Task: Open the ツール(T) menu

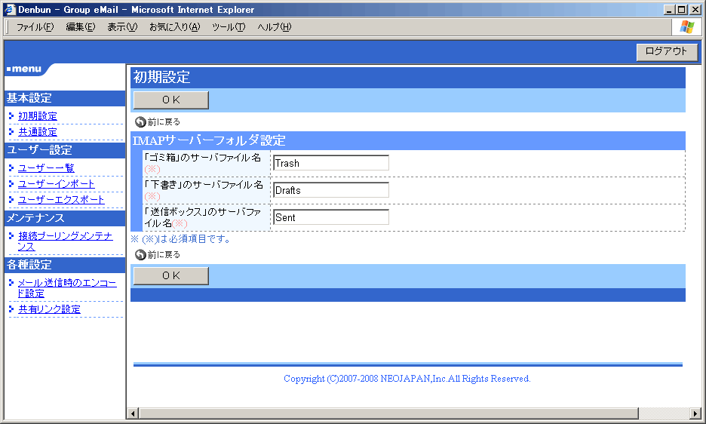Action: point(228,27)
